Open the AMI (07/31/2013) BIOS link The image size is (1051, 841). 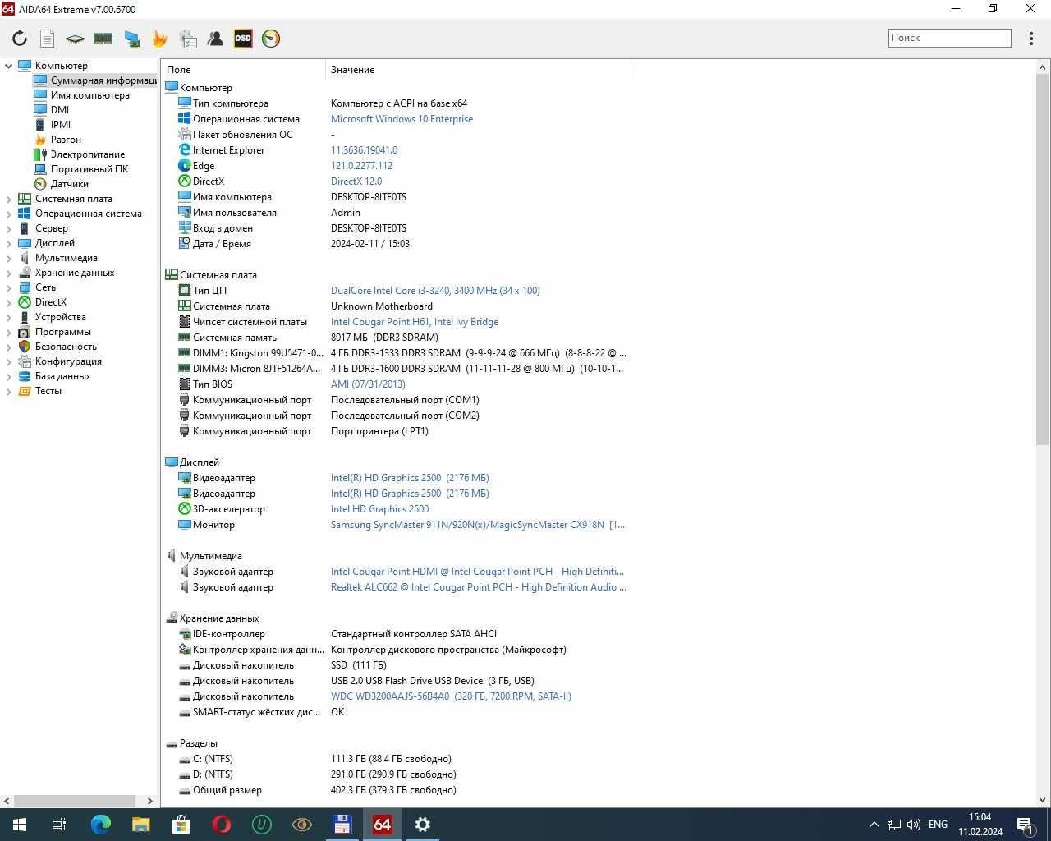(368, 384)
